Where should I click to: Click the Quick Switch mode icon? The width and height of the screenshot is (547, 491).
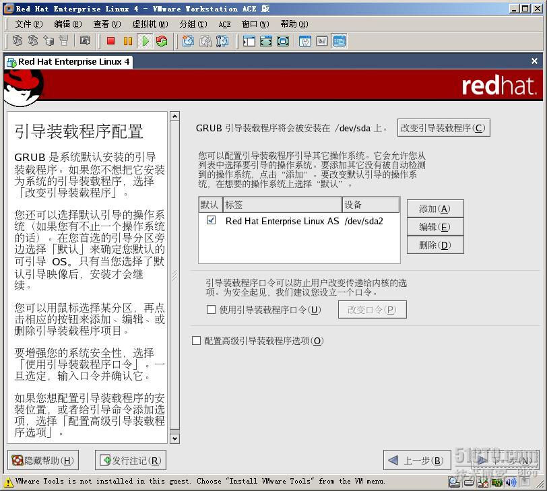click(266, 41)
